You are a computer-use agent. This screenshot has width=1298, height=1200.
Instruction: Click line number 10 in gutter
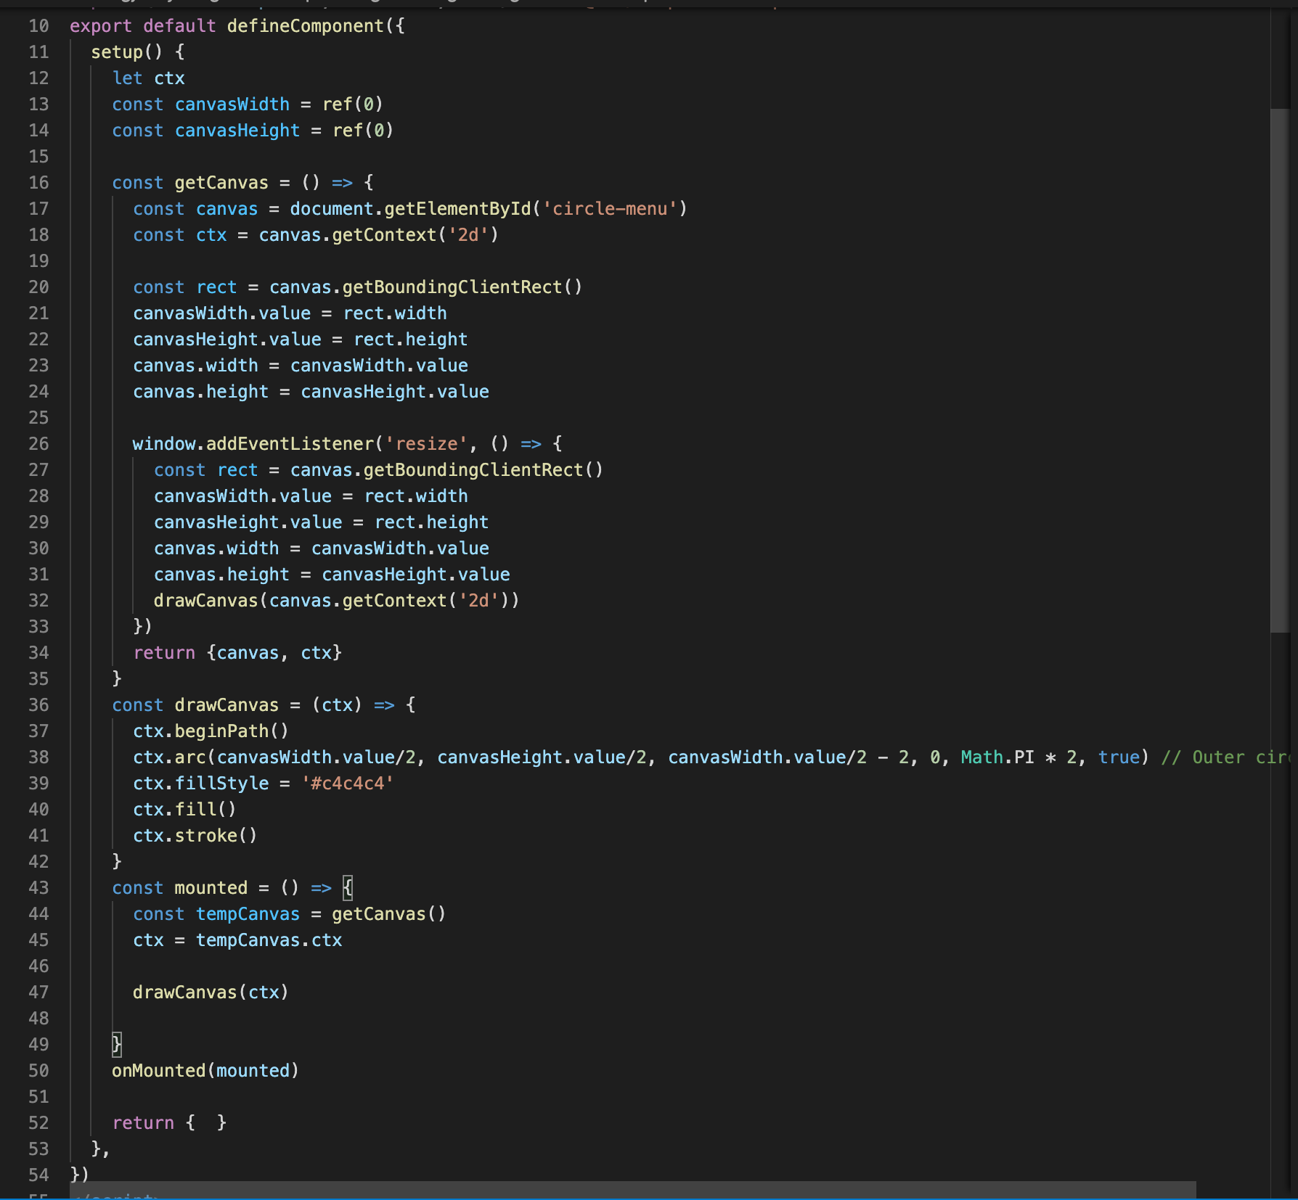click(x=38, y=26)
